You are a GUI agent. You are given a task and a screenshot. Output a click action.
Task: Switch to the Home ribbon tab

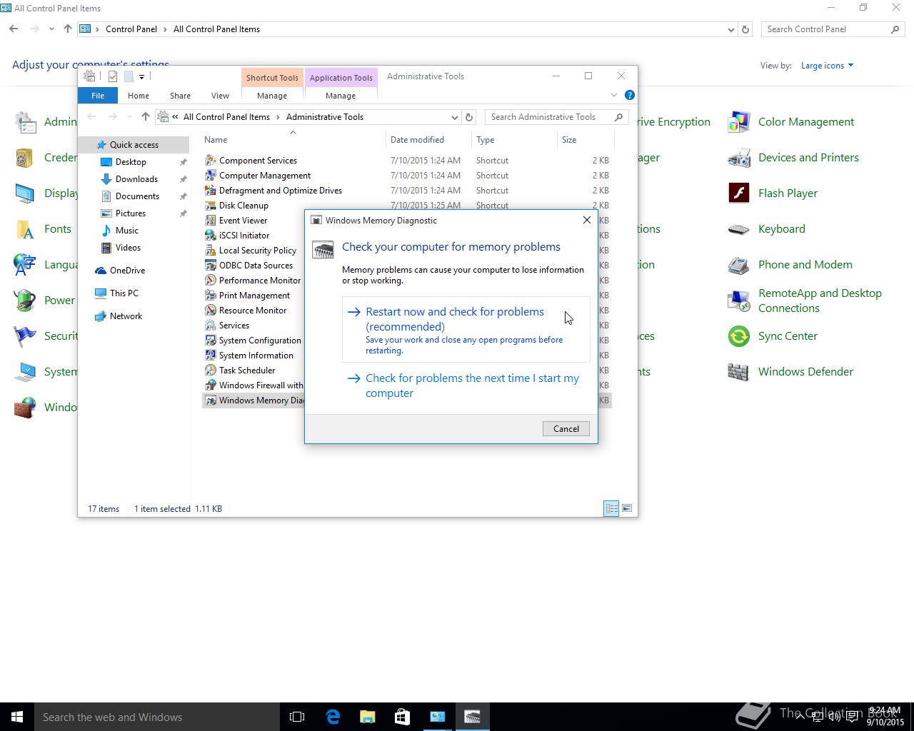pyautogui.click(x=139, y=96)
